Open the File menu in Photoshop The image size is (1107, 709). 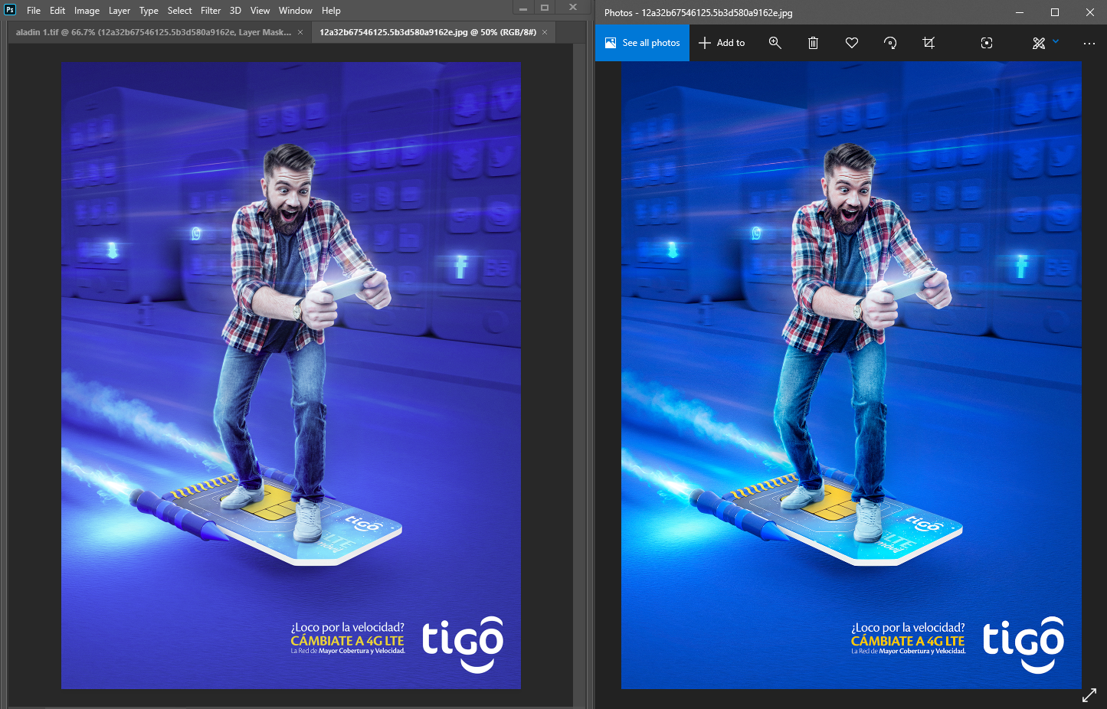(34, 11)
